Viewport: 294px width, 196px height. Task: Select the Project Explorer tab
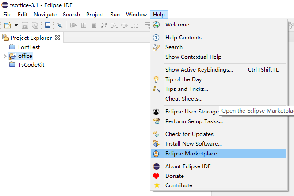pos(31,38)
